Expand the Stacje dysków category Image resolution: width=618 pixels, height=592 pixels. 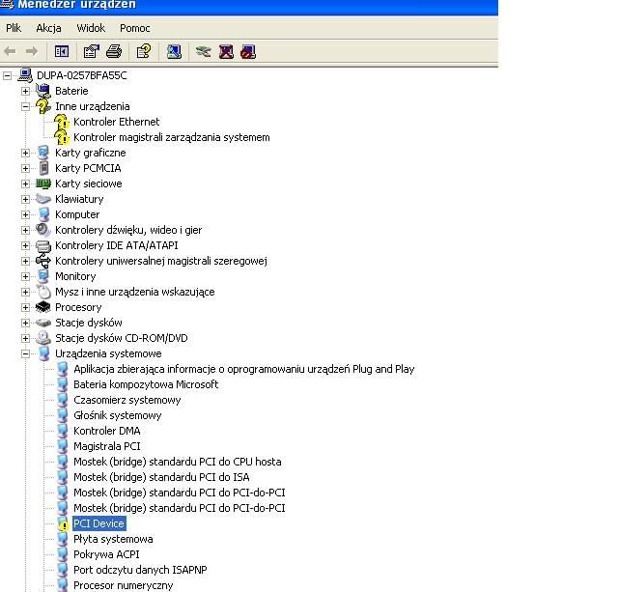click(x=26, y=323)
